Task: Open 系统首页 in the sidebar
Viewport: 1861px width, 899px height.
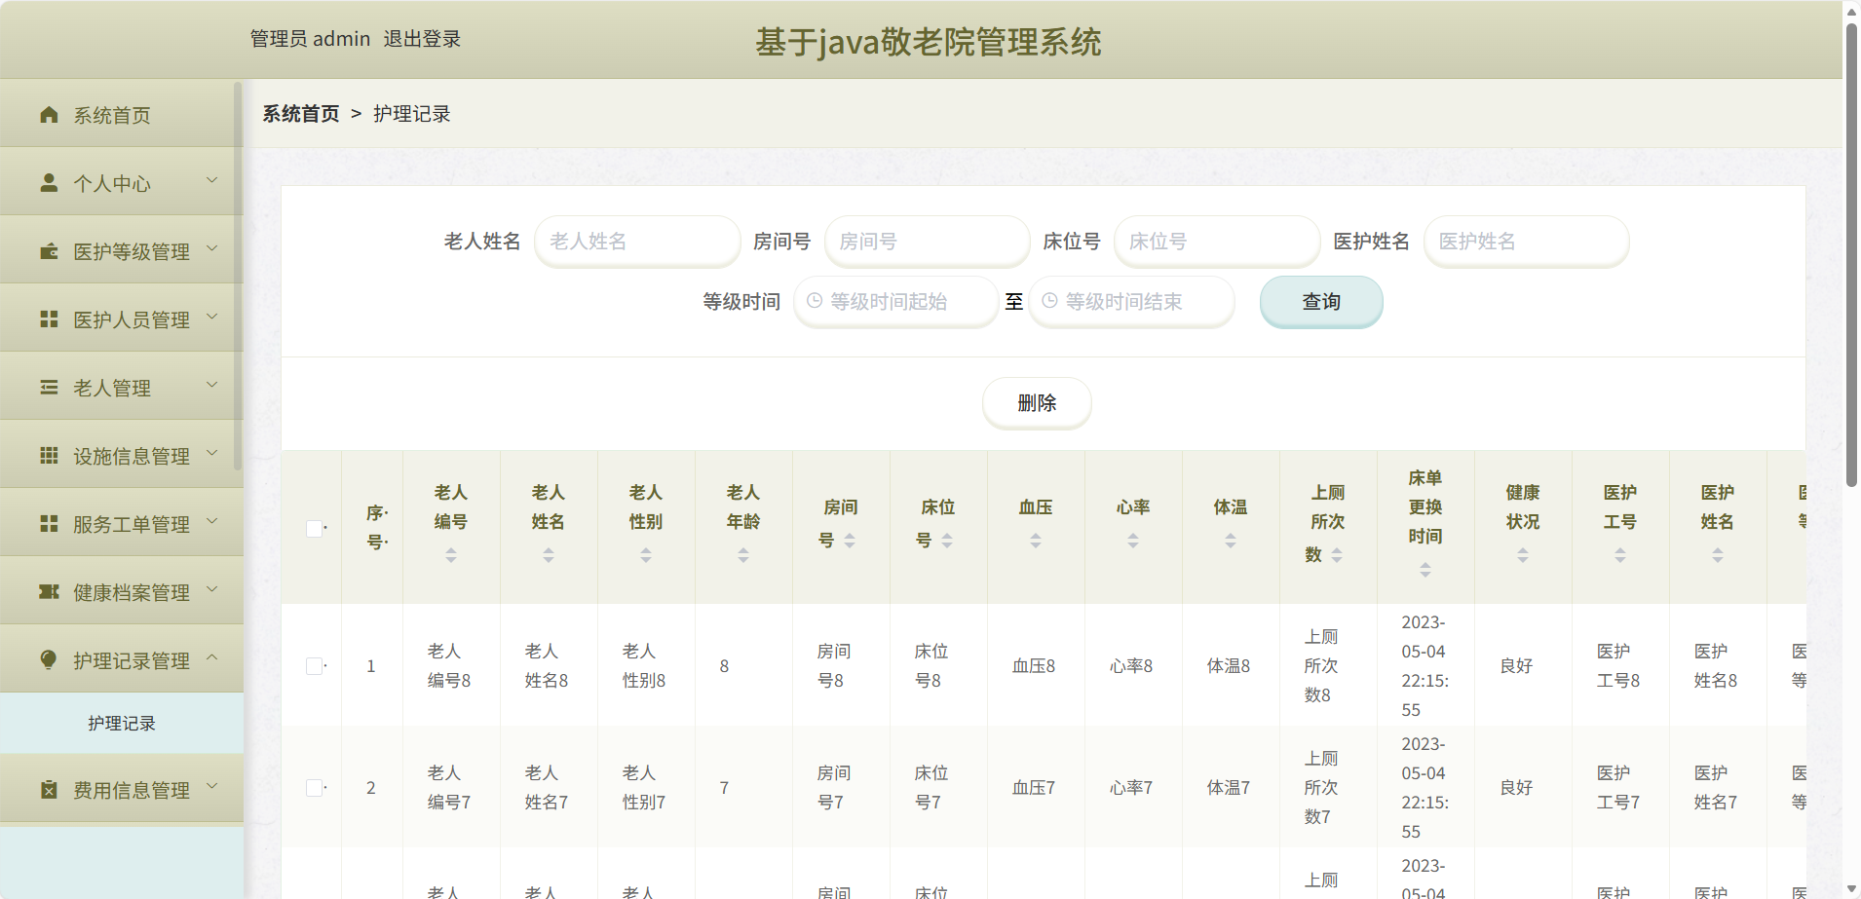Action: tap(121, 115)
